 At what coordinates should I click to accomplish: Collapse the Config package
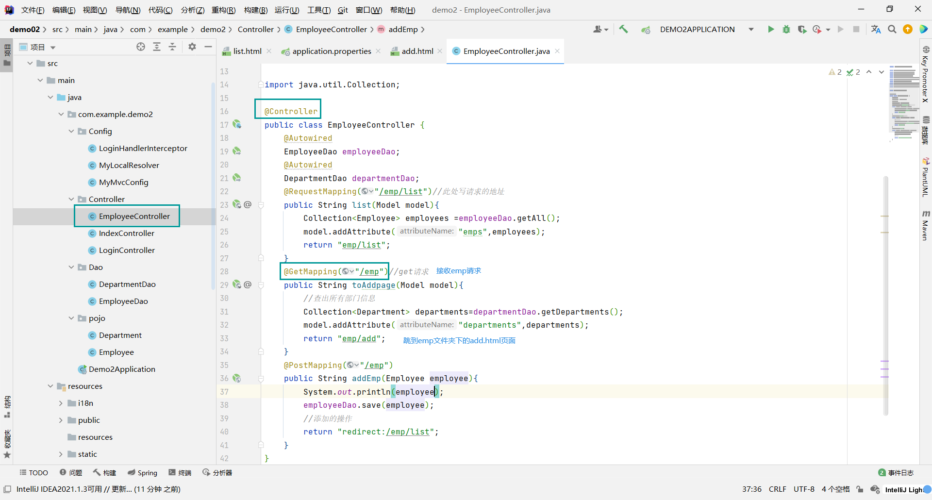pyautogui.click(x=71, y=131)
